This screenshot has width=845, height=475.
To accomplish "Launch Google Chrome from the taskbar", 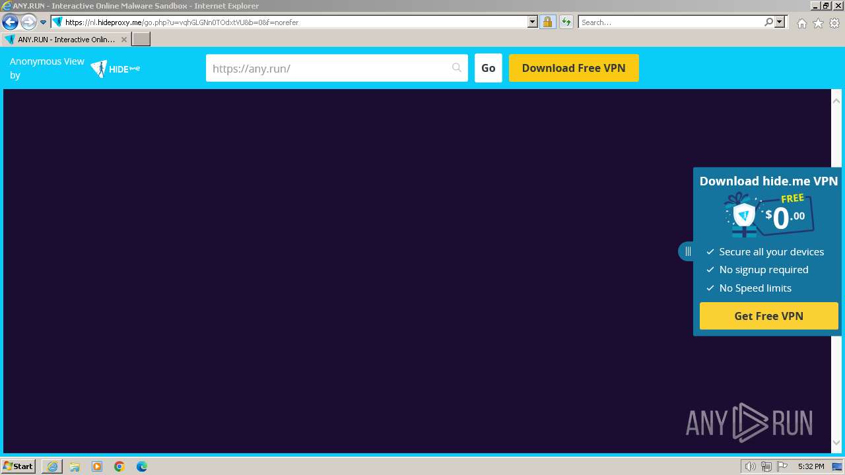I will pos(119,466).
